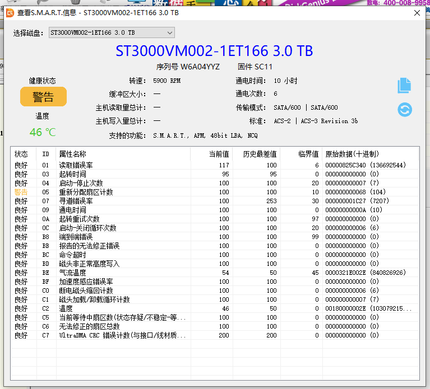The height and width of the screenshot is (389, 430).
Task: Click the serial number W6A04YYZ
Action: 200,67
